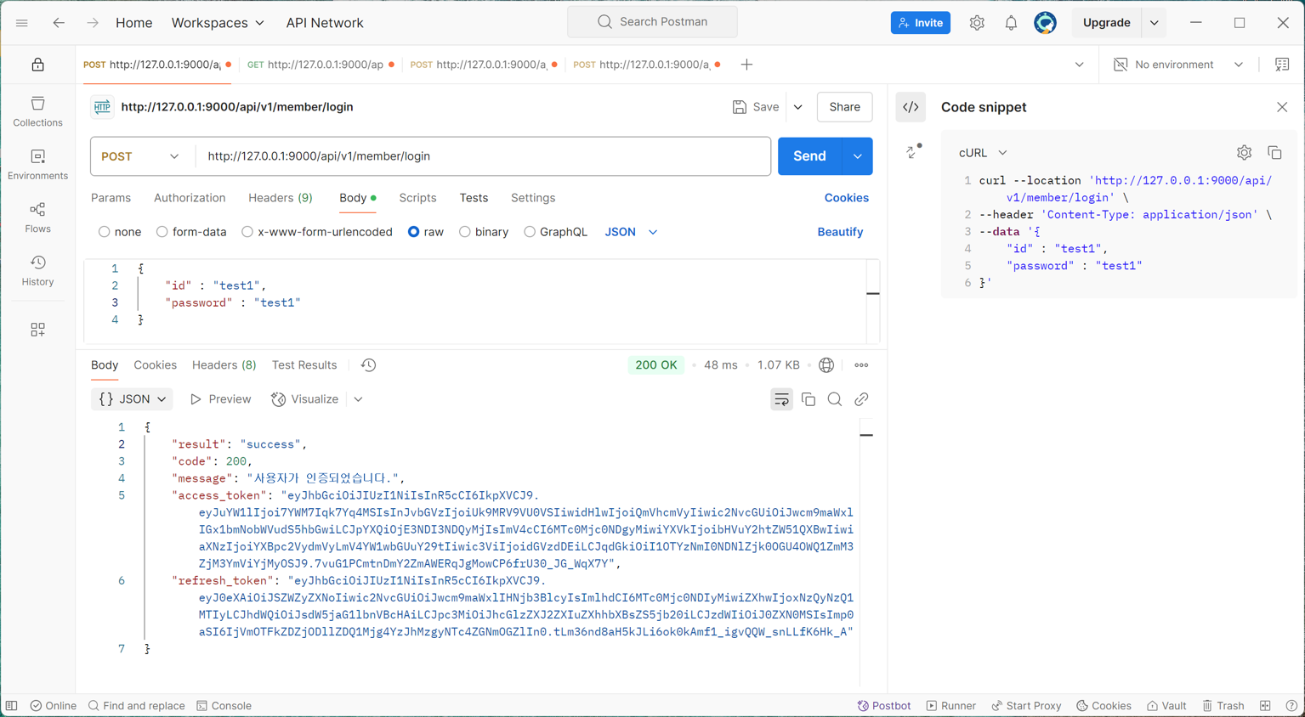Select the GraphQL body type
The image size is (1305, 717).
click(530, 232)
